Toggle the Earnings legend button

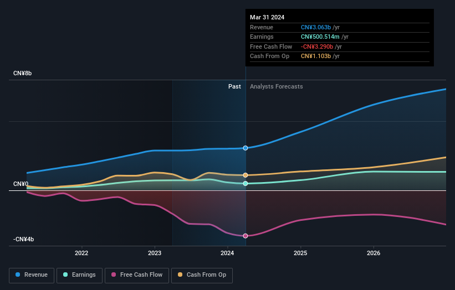point(79,275)
